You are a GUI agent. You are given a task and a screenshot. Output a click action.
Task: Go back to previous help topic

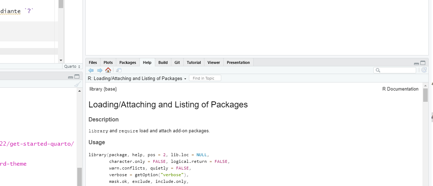pos(91,70)
